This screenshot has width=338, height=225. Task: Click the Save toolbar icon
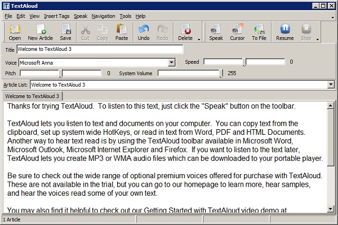click(65, 32)
